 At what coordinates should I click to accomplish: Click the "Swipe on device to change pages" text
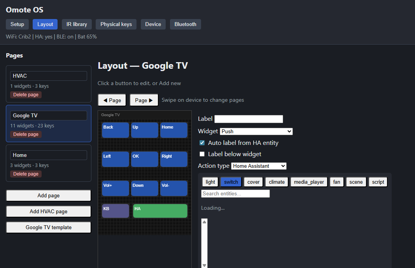(x=203, y=100)
